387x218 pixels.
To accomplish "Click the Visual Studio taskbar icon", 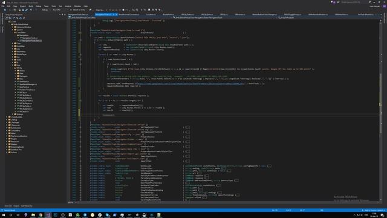I will tap(48, 215).
